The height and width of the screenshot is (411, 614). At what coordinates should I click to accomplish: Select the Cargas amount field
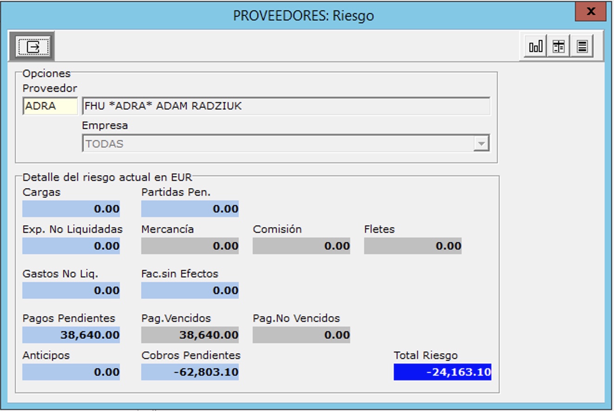(71, 209)
